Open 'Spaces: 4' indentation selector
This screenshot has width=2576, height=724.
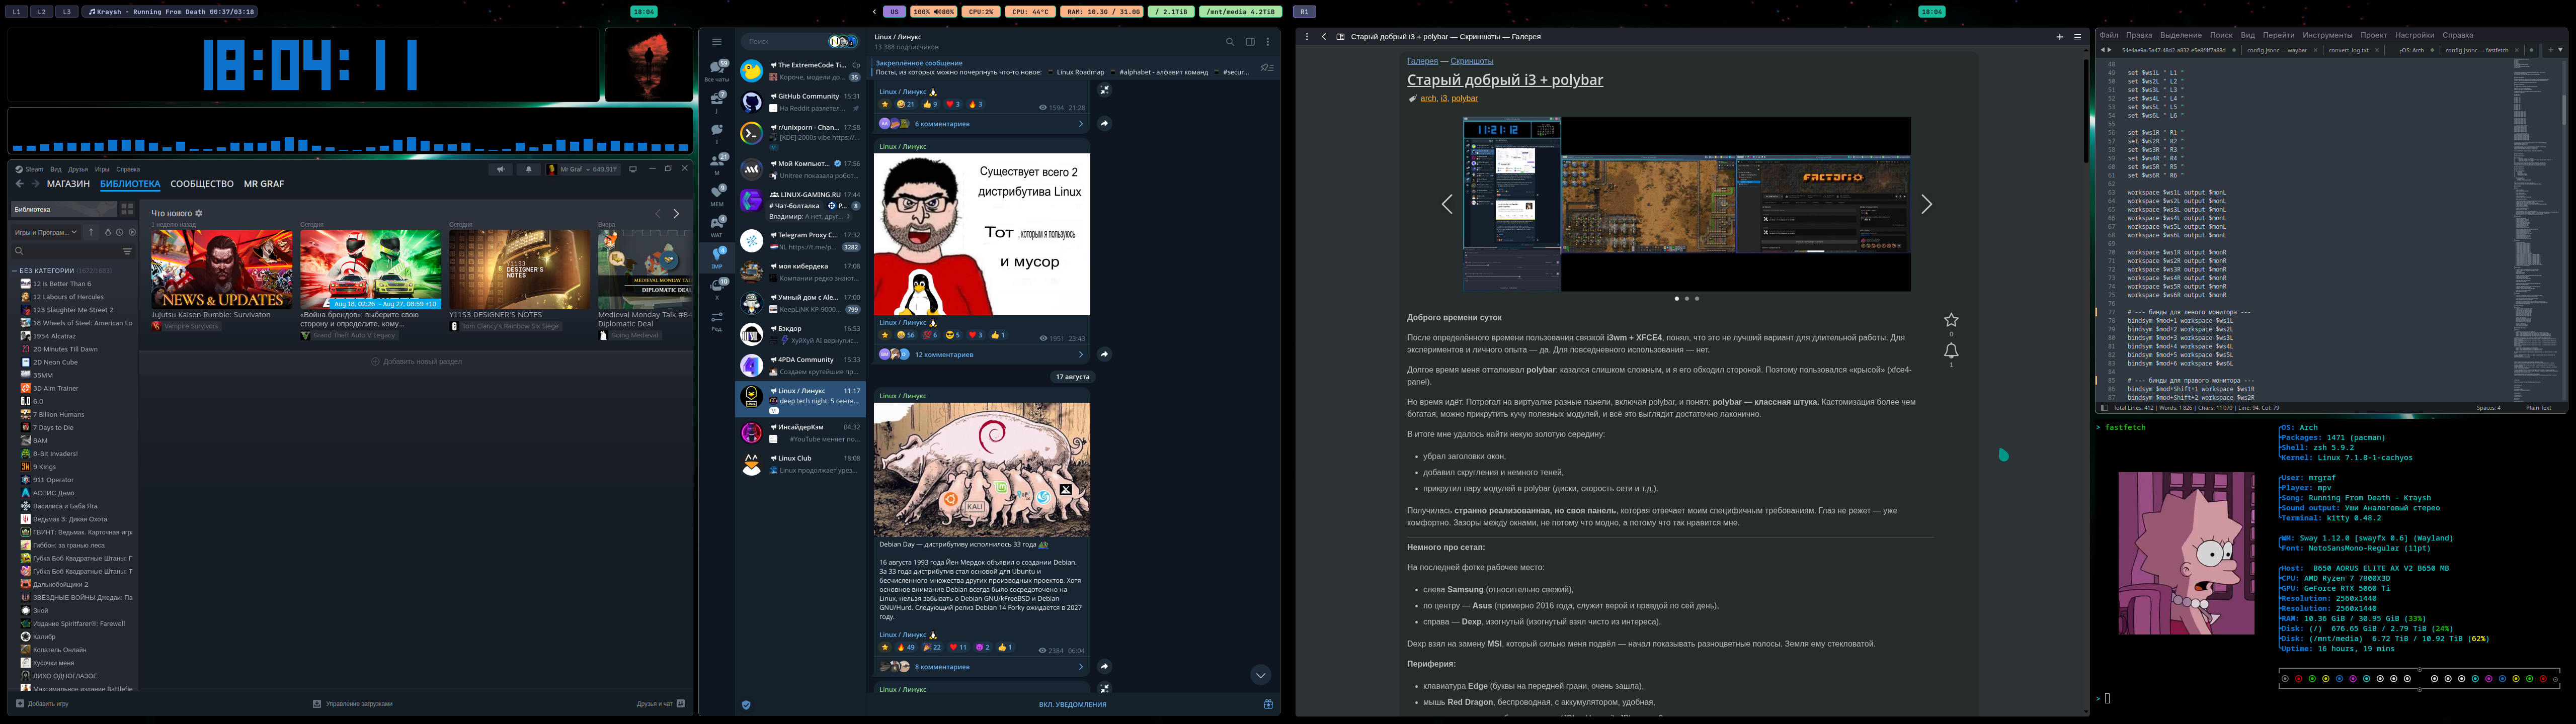point(2488,408)
